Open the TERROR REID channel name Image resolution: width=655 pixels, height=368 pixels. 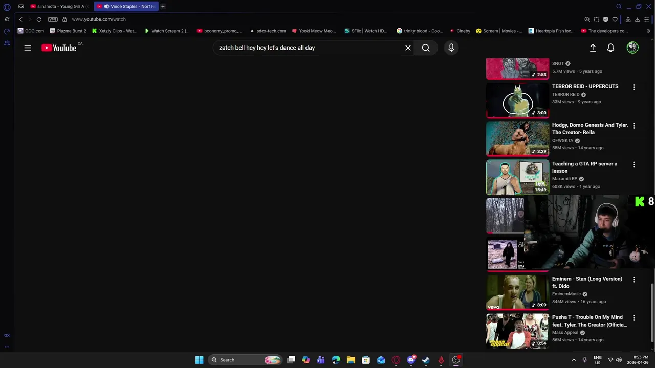(x=565, y=94)
